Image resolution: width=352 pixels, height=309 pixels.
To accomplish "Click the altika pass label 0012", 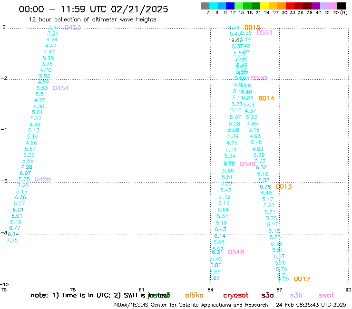I will (302, 279).
